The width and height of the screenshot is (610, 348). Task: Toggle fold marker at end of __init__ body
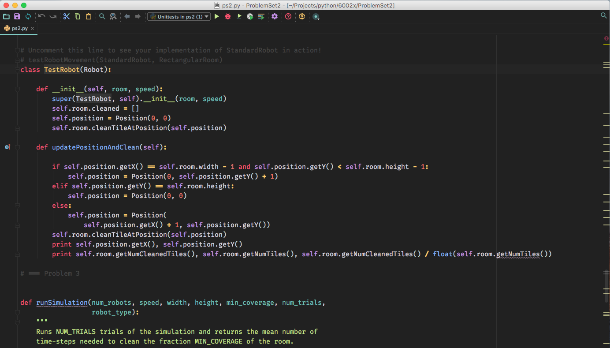pyautogui.click(x=17, y=128)
